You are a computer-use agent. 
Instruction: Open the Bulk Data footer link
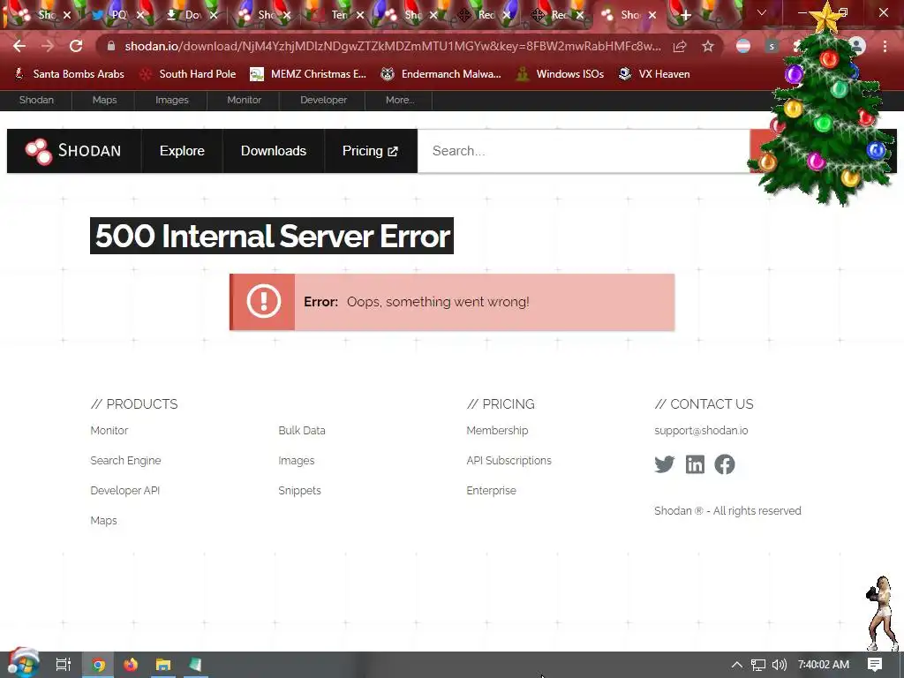pos(302,431)
